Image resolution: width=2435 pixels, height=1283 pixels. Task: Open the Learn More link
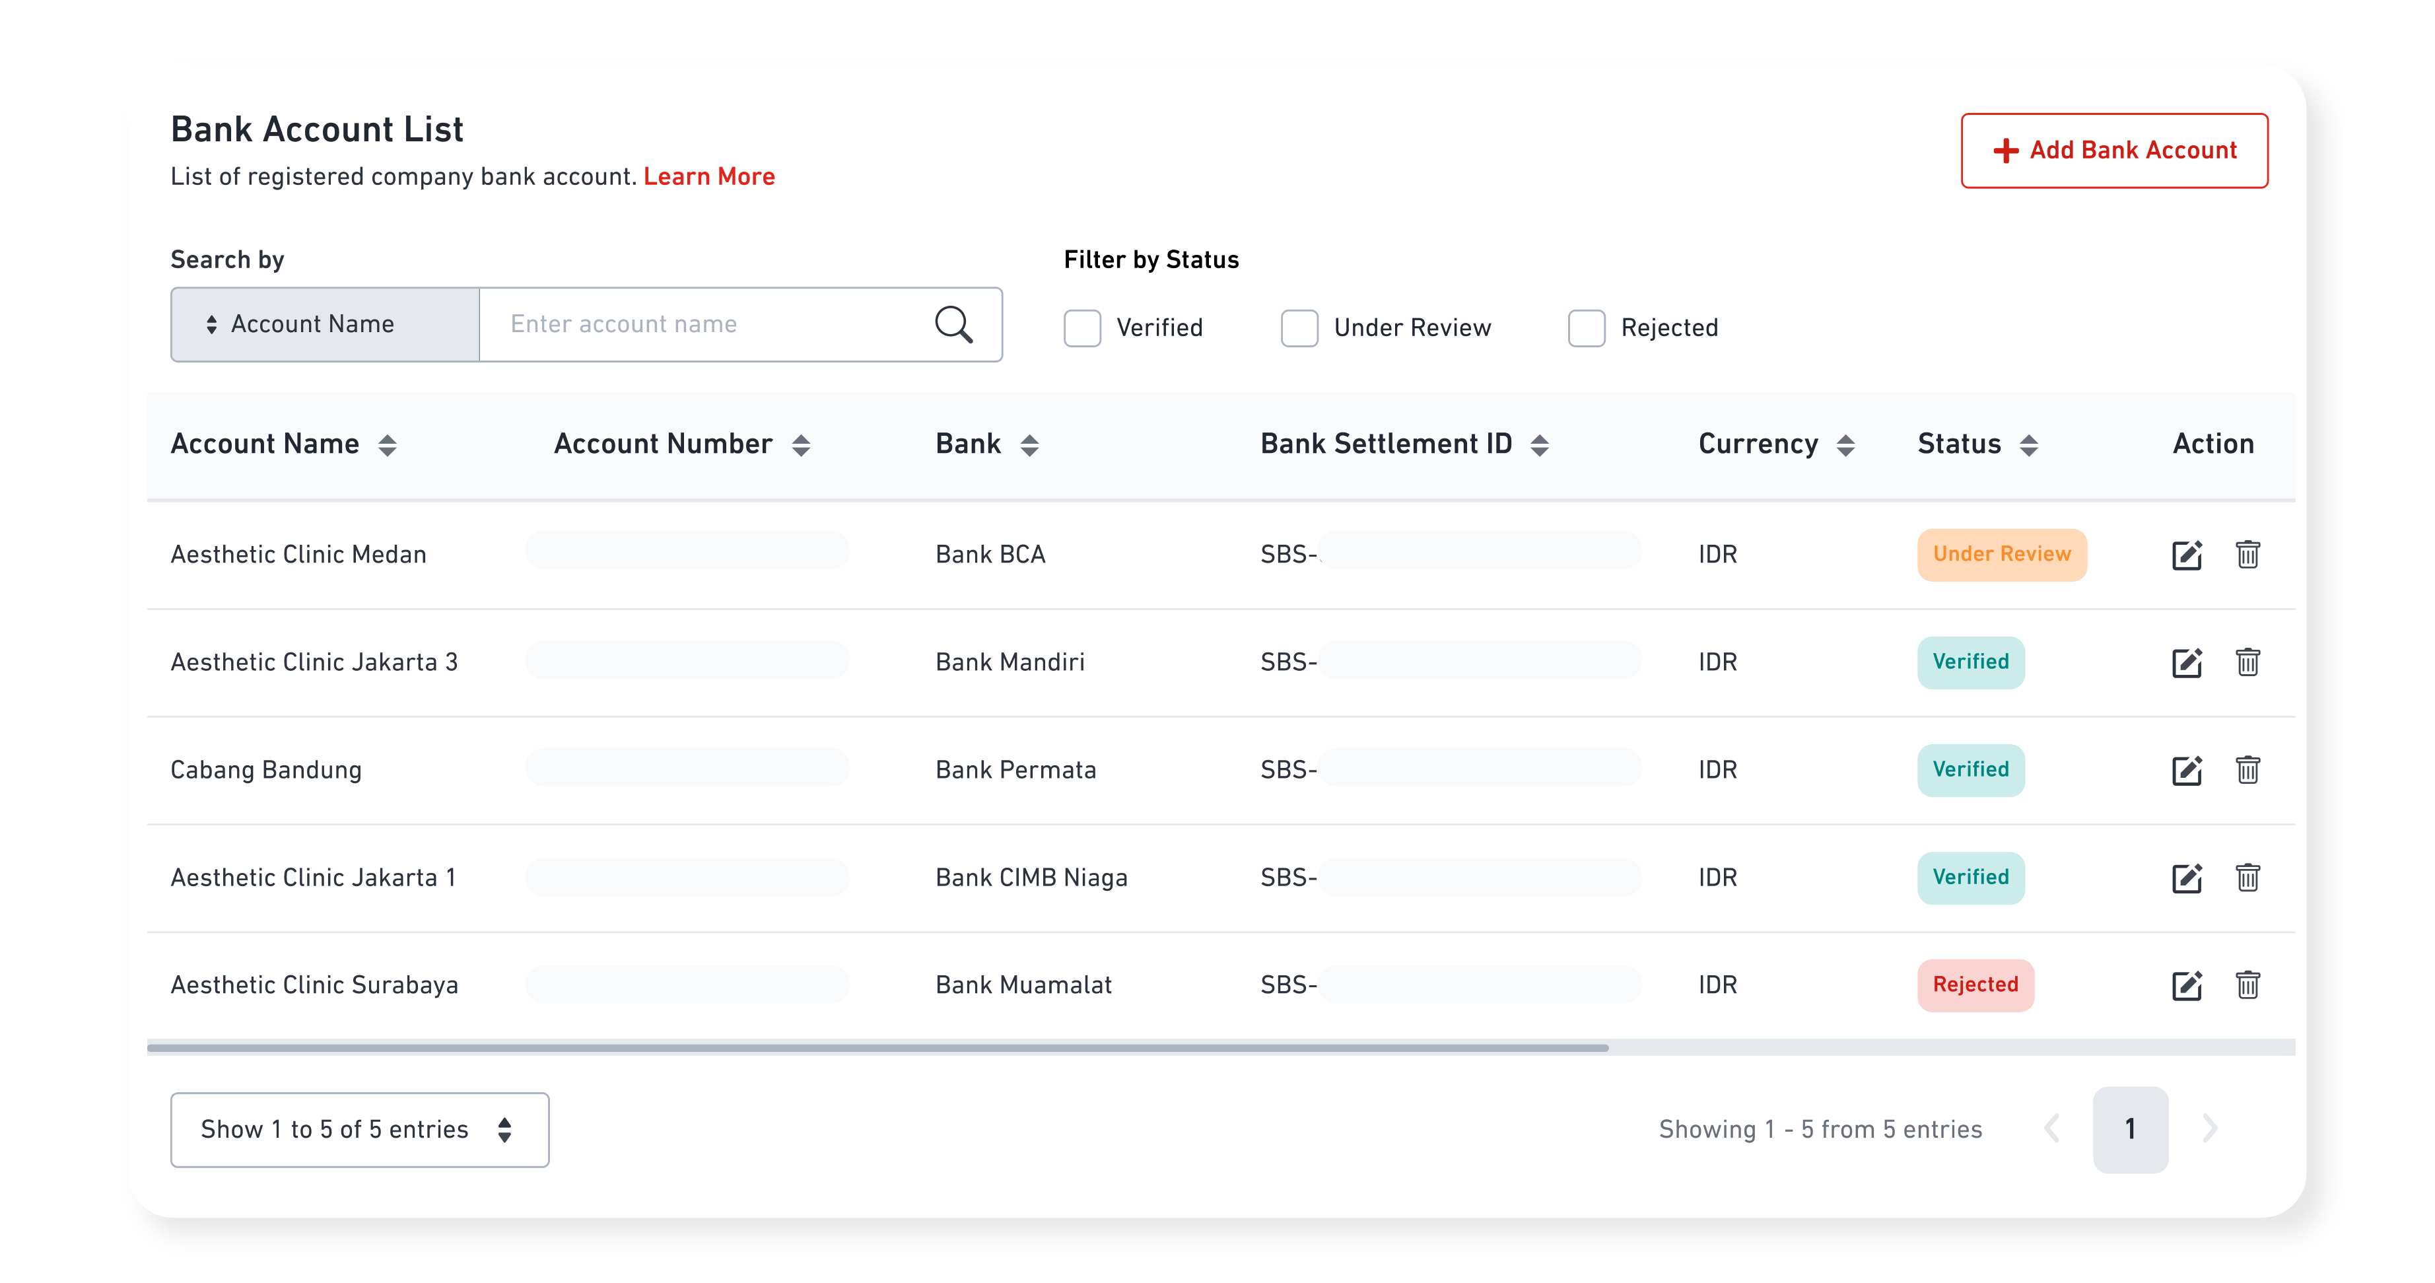pos(709,177)
